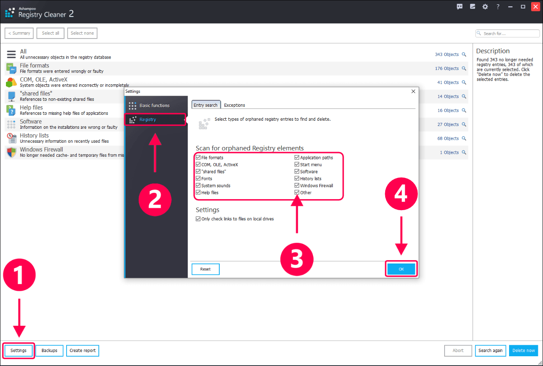Viewport: 543px width, 366px height.
Task: Click magnifier next to 176 Objects
Action: click(464, 68)
